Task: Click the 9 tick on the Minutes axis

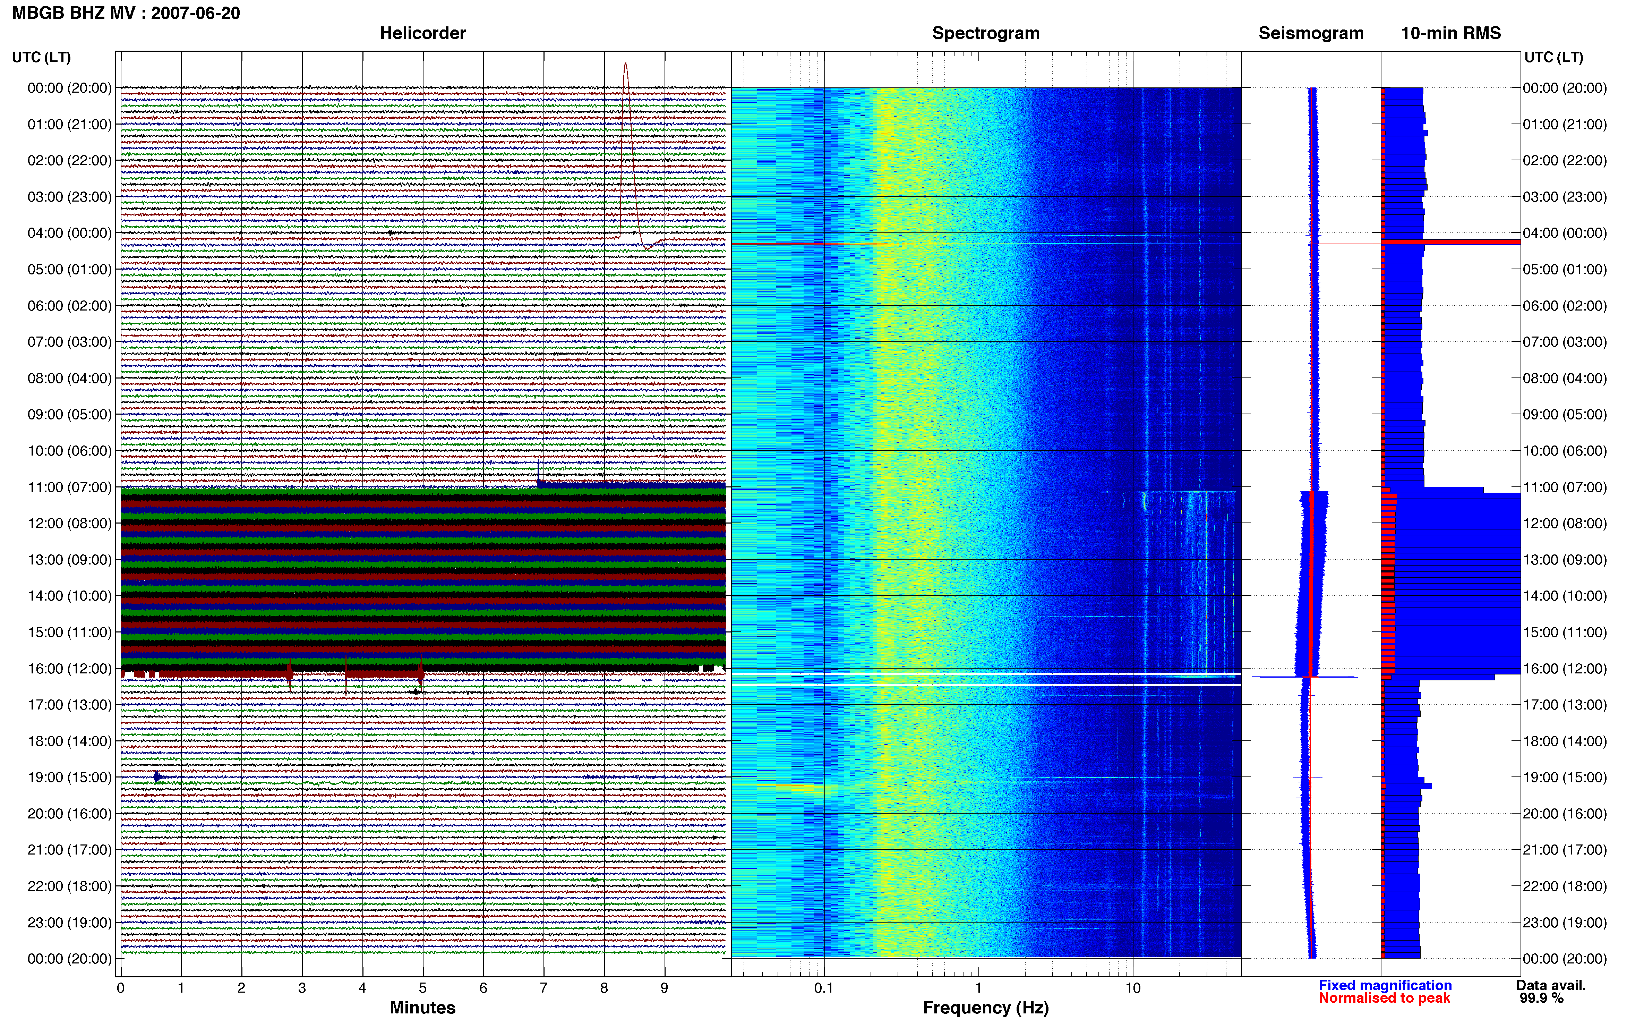Action: 665,988
